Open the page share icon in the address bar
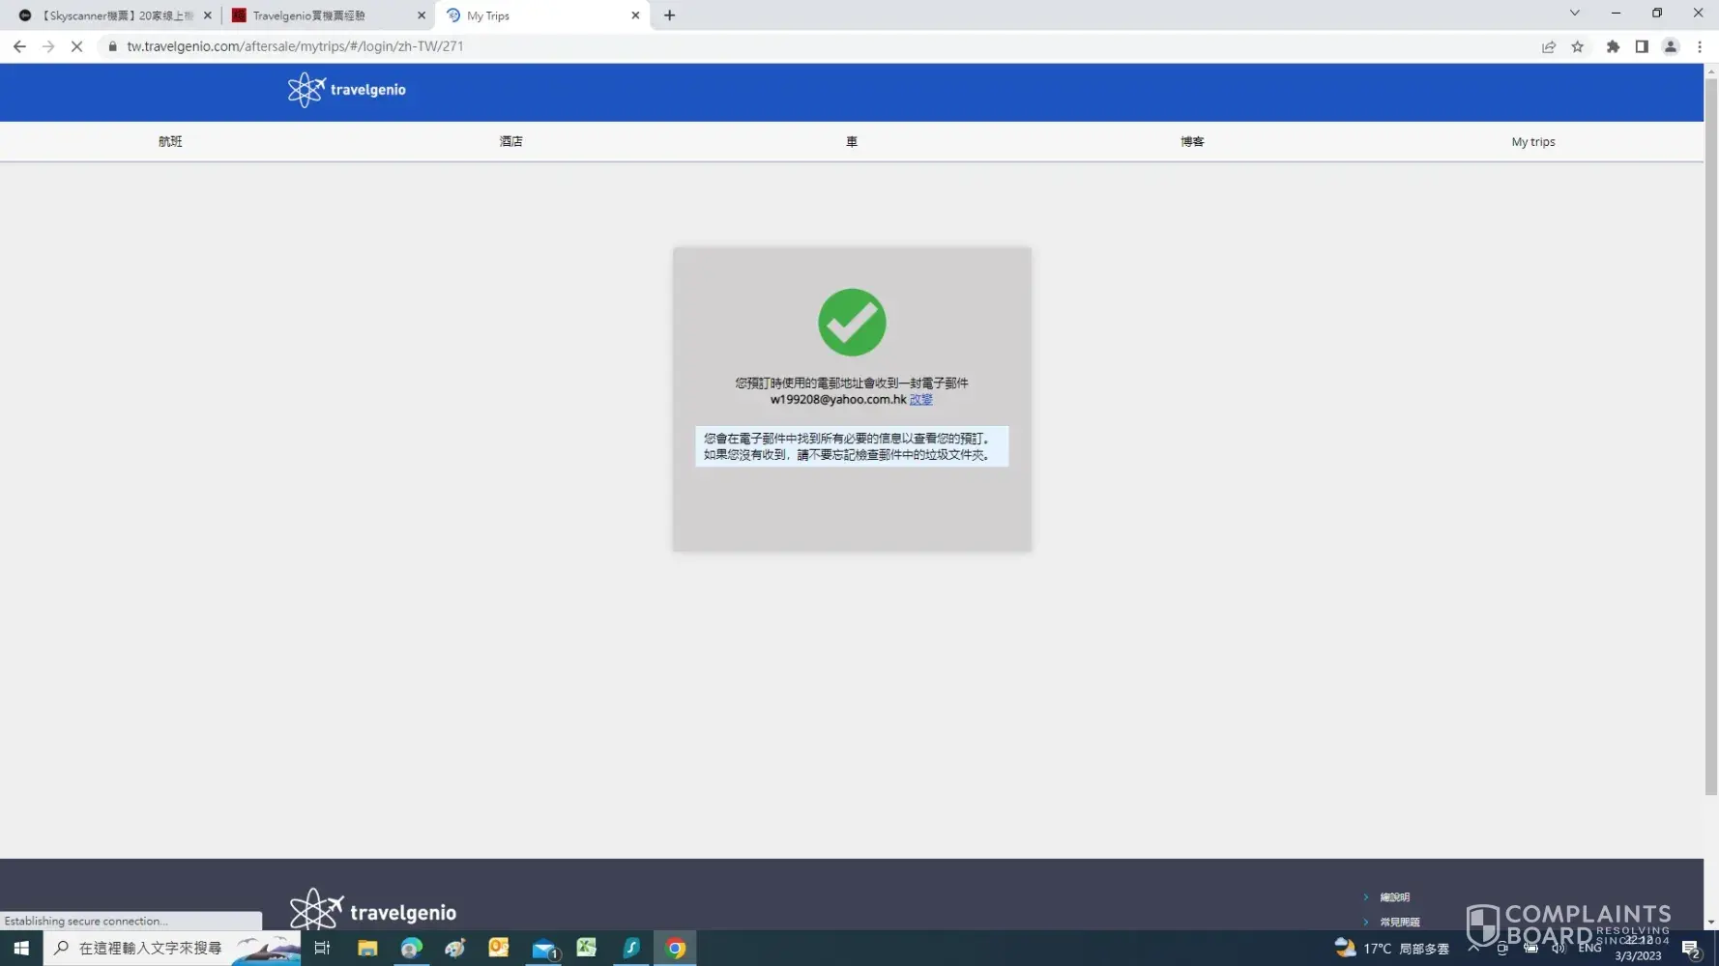1719x966 pixels. pos(1549,46)
